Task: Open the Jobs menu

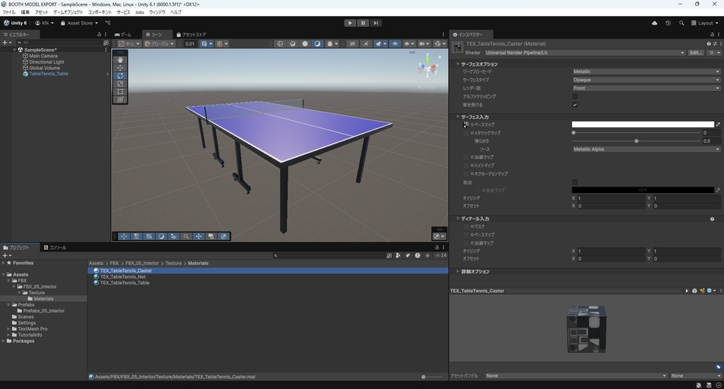Action: click(139, 13)
